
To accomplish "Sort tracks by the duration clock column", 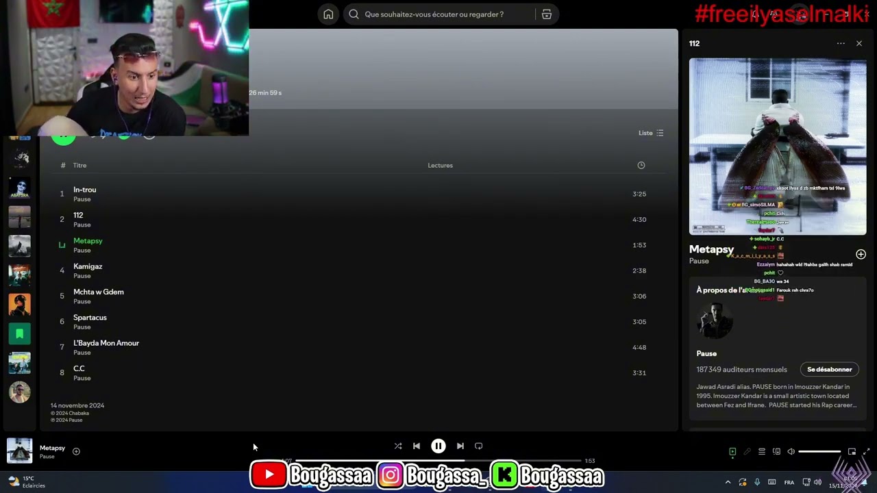I will 641,165.
